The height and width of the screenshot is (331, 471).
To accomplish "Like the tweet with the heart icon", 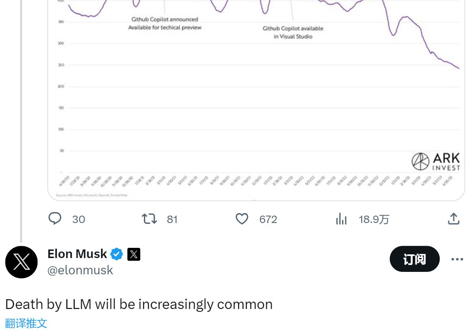I will 242,218.
